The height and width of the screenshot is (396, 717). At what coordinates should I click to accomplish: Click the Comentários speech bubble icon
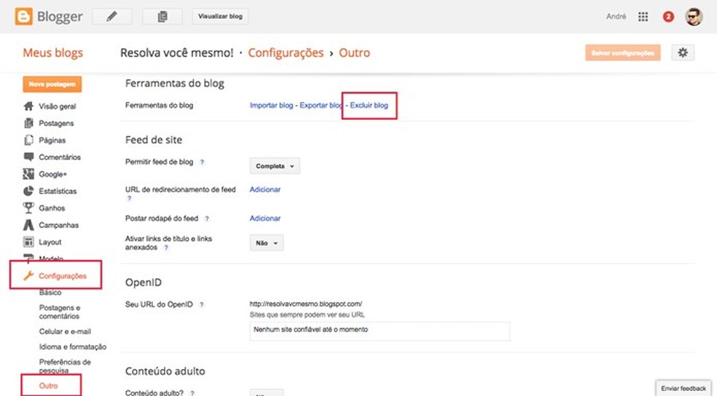click(28, 157)
